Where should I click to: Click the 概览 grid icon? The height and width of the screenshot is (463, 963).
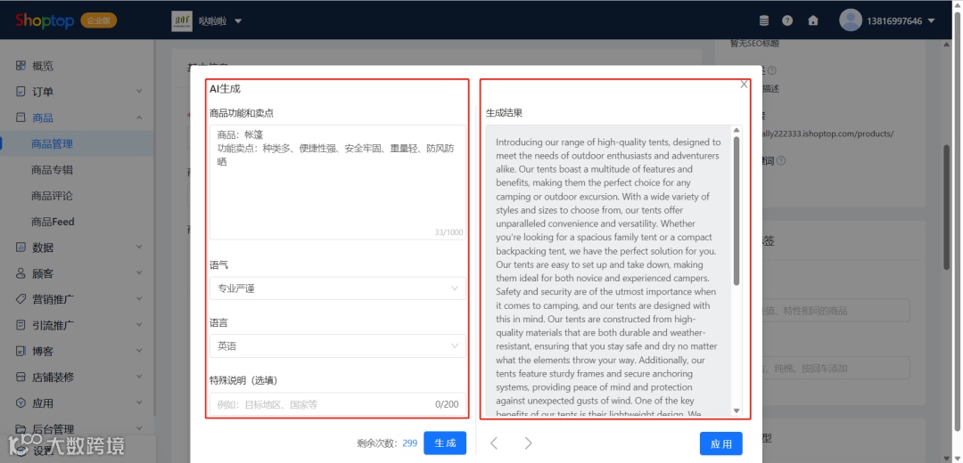pyautogui.click(x=21, y=66)
